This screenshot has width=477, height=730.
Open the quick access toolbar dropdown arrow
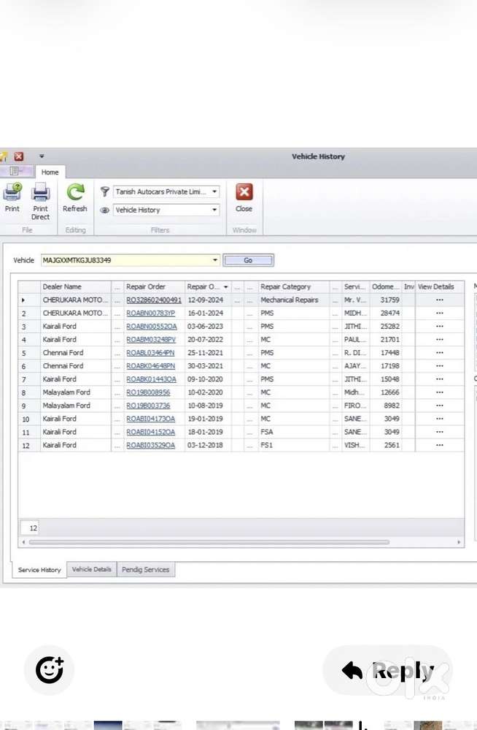42,156
